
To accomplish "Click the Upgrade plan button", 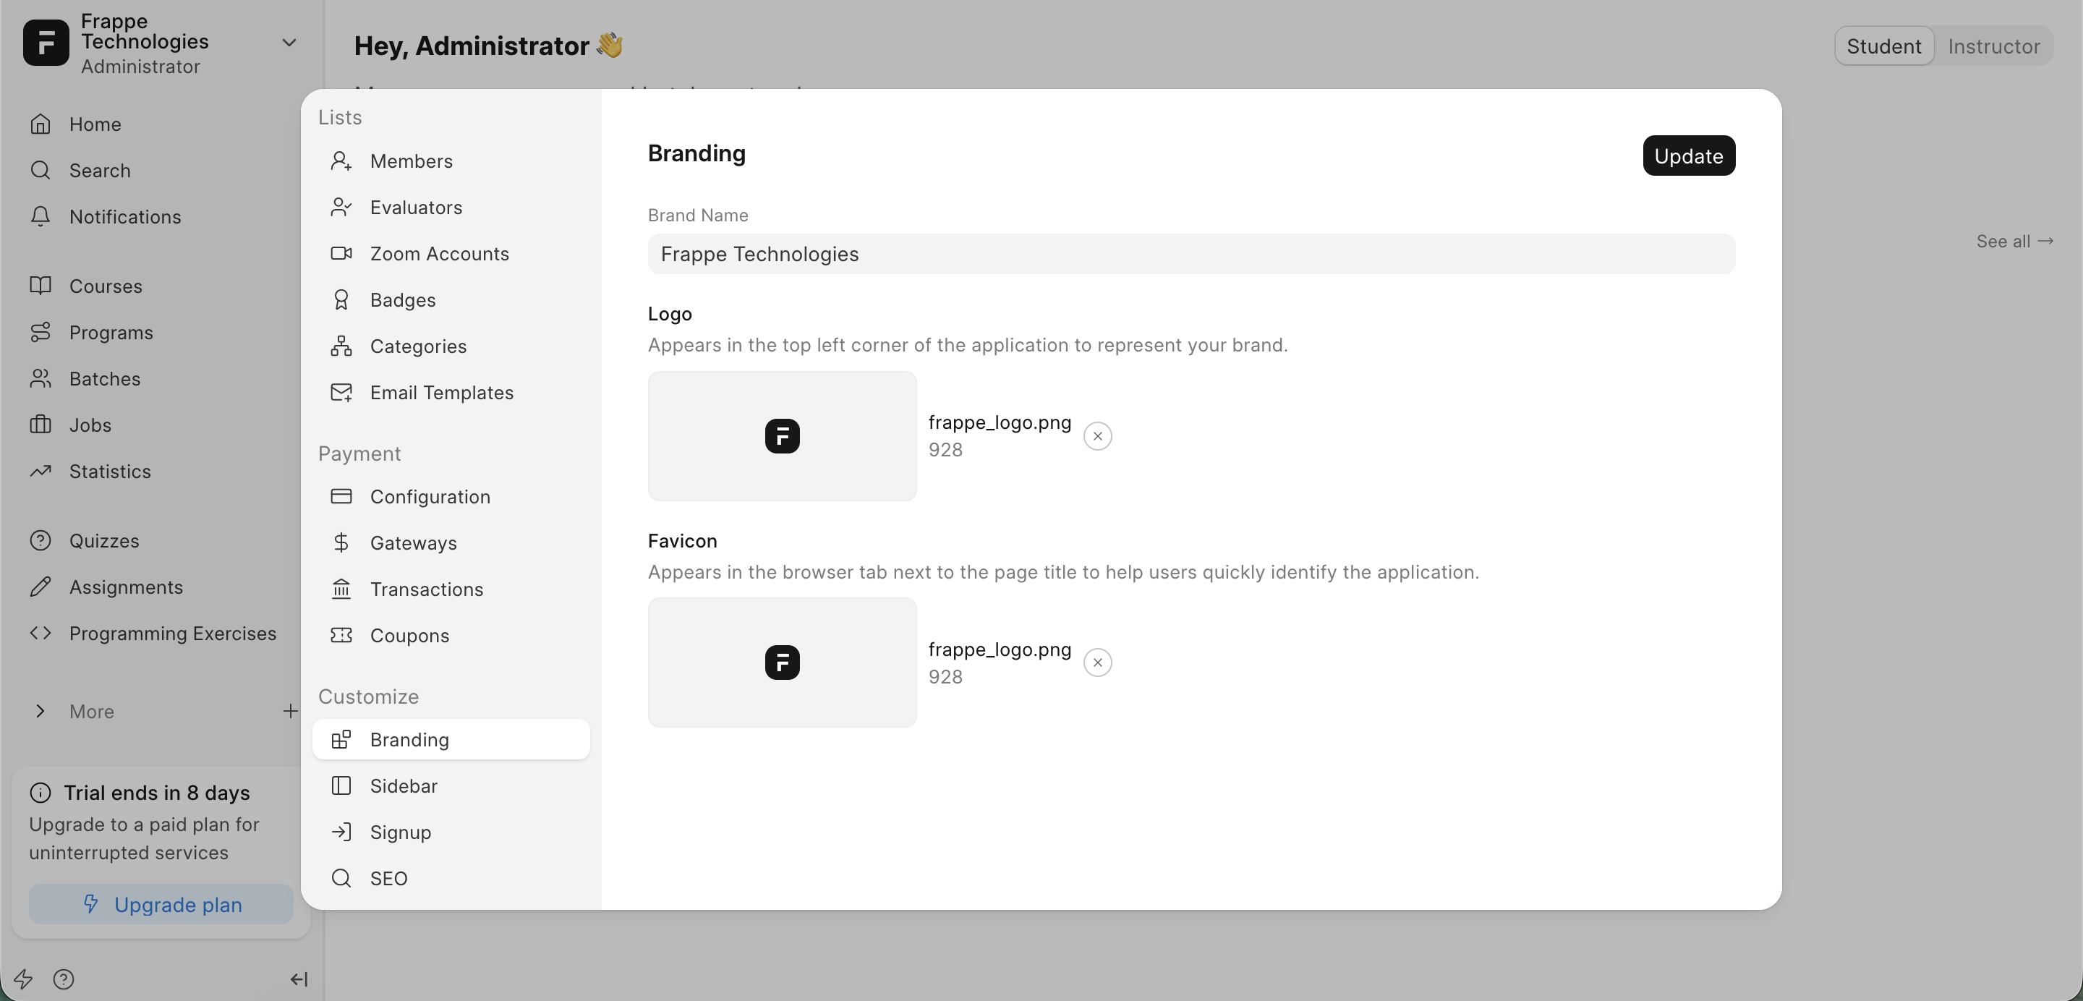I will tap(161, 904).
